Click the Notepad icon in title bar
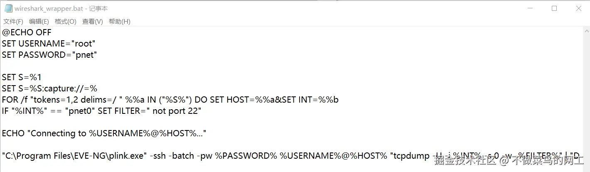The height and width of the screenshot is (172, 590). tap(8, 8)
